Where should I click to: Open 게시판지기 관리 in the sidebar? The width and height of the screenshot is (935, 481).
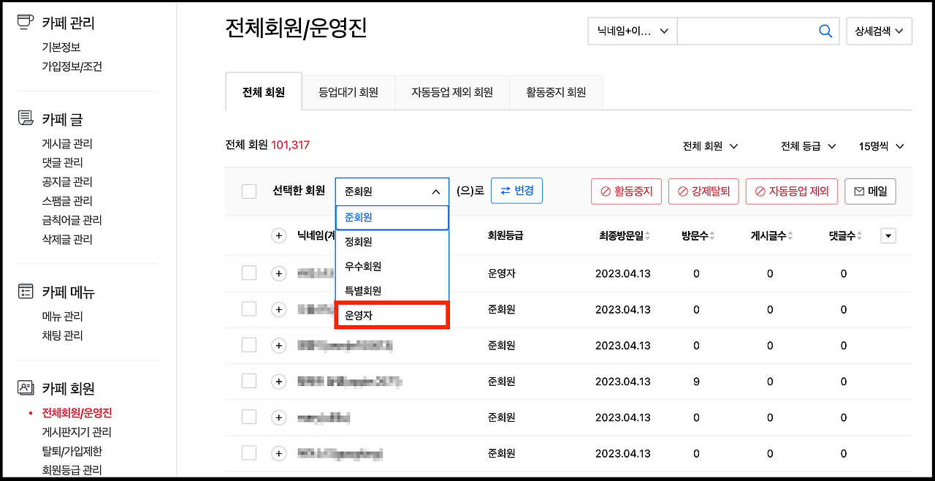point(77,432)
